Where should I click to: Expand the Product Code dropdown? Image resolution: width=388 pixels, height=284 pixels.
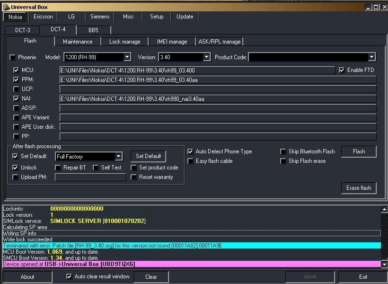[x=371, y=57]
